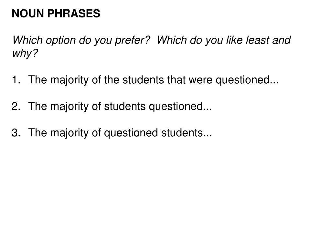Click 'questioned...' at end of option 1

pyautogui.click(x=247, y=80)
